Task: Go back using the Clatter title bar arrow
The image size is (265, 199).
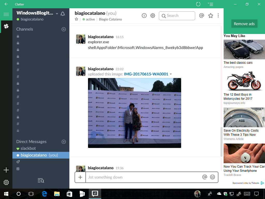Action: 6,4
